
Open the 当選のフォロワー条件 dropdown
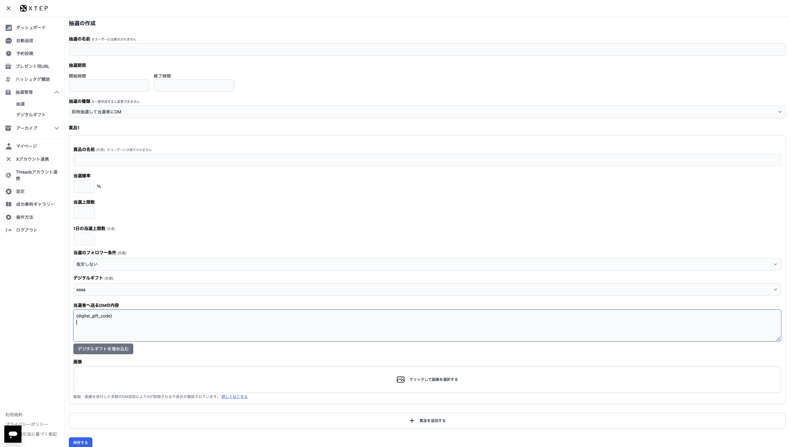click(427, 264)
